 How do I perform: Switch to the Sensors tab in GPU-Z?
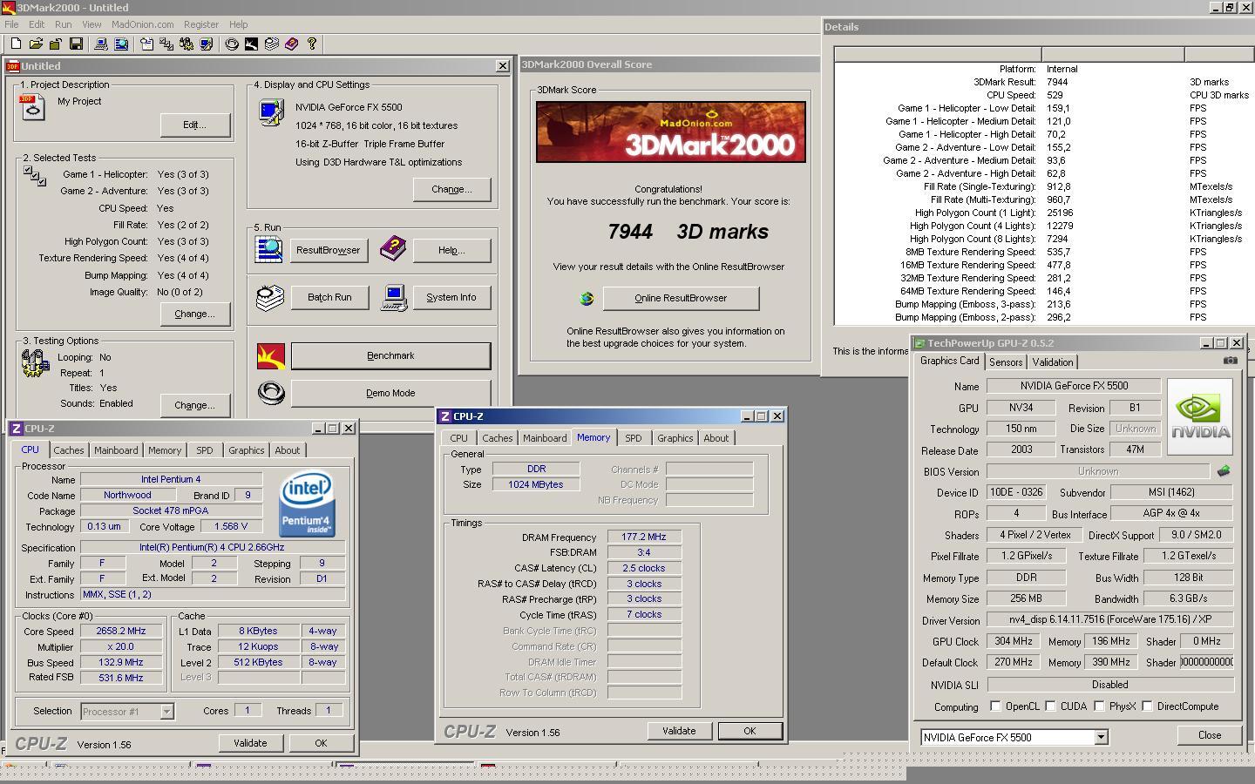(x=1006, y=362)
